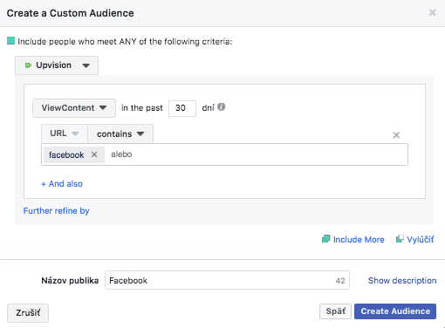Click the Further refine by link
This screenshot has width=445, height=328.
tap(56, 211)
